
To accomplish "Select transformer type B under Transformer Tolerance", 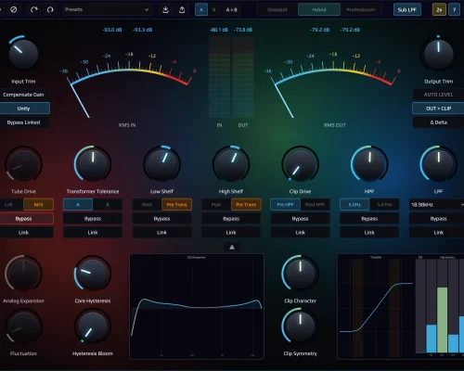I will 108,205.
